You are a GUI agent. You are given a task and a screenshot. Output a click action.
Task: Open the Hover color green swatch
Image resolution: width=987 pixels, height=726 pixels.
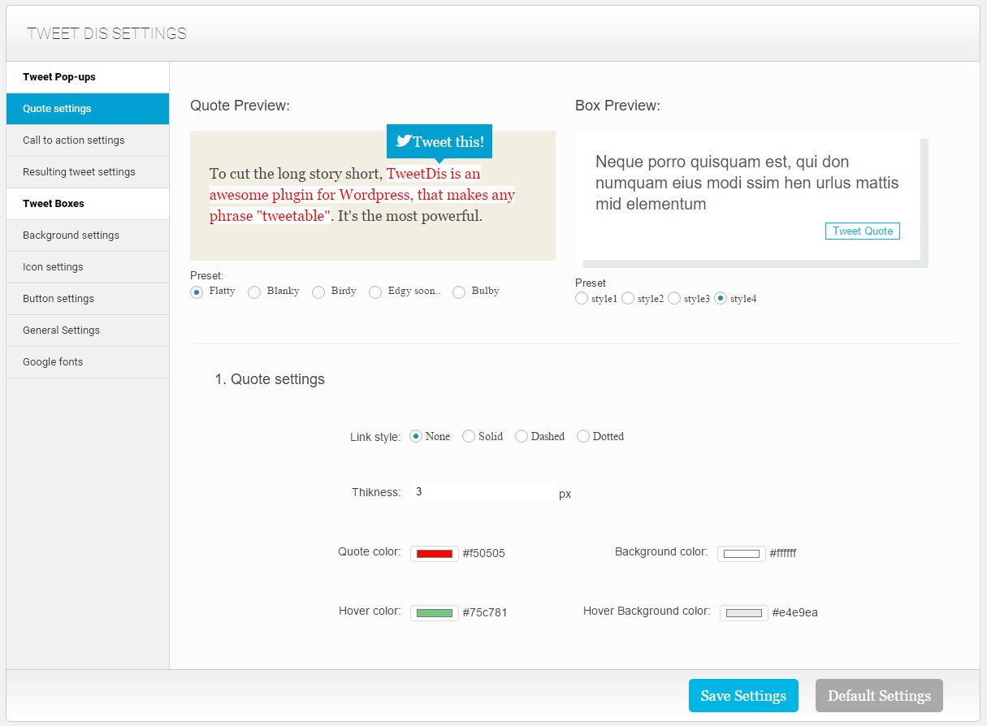[435, 613]
